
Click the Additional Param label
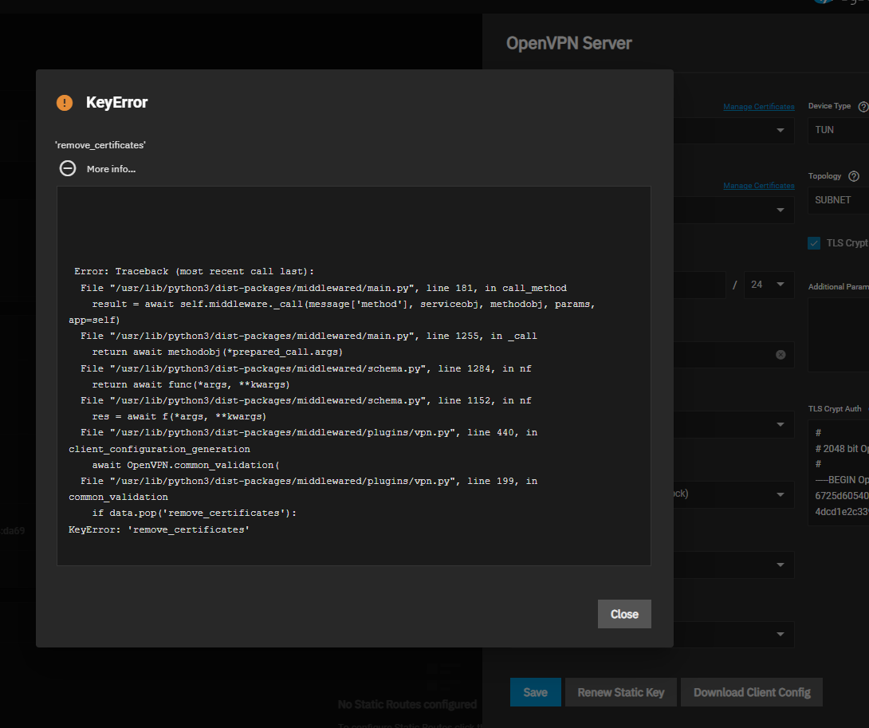(838, 286)
